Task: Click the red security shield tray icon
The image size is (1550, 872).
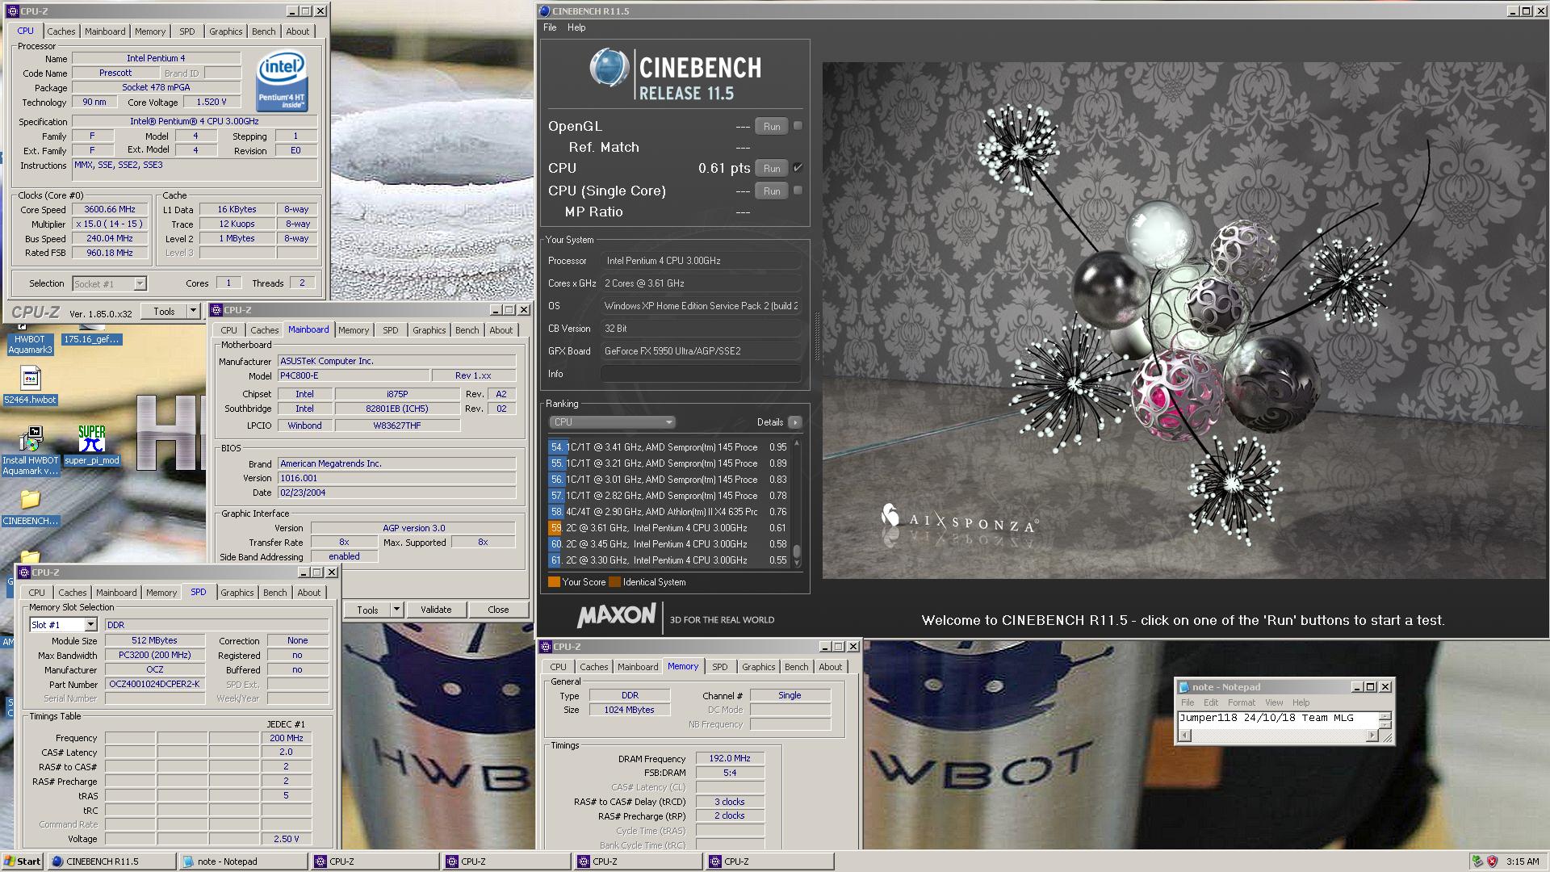Action: [1492, 862]
